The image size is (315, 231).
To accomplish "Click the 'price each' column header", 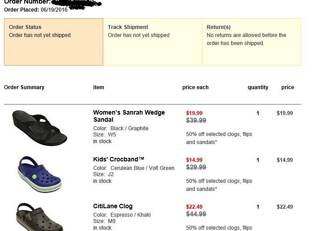I will tap(195, 87).
